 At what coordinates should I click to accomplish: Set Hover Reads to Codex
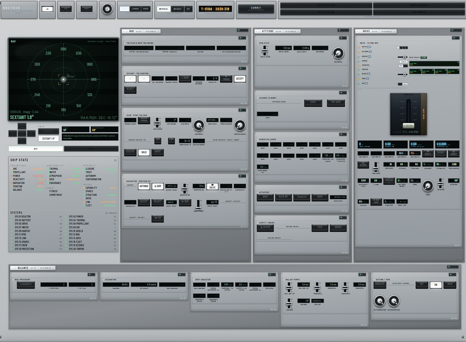pos(177,9)
